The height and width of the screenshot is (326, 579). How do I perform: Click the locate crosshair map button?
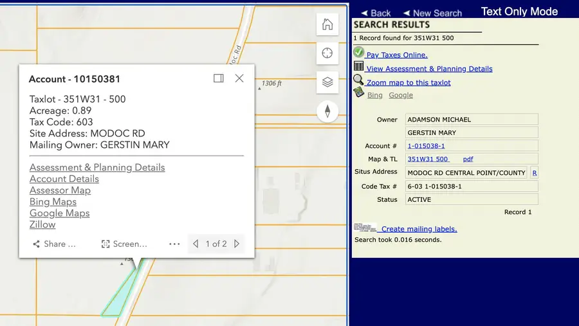click(x=327, y=53)
